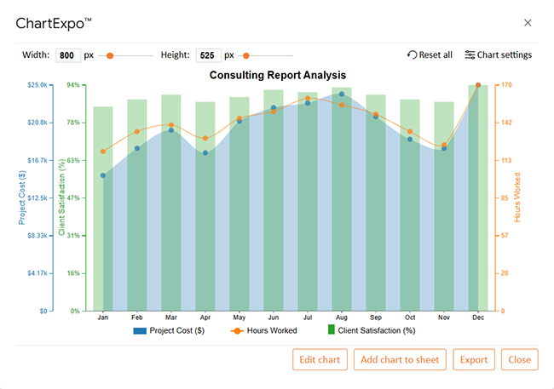554x389 pixels.
Task: Focus the Width input field
Action: [68, 55]
